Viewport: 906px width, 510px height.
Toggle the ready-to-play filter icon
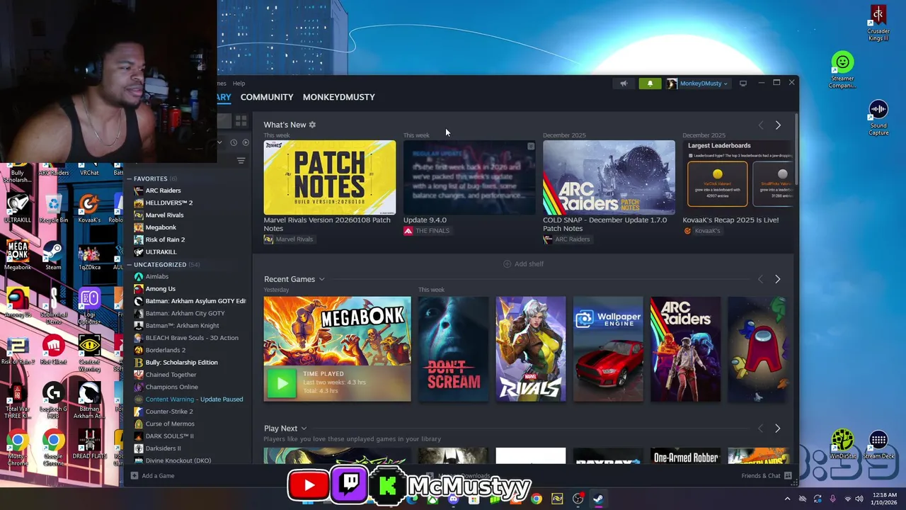click(246, 142)
